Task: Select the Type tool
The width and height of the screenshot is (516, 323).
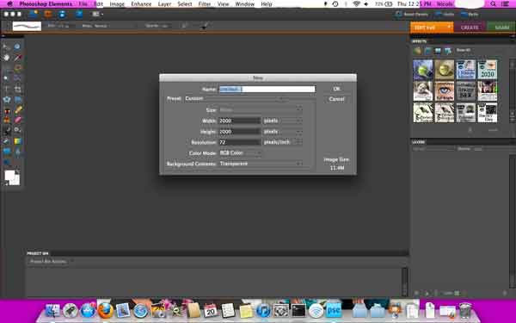Action: [6, 89]
